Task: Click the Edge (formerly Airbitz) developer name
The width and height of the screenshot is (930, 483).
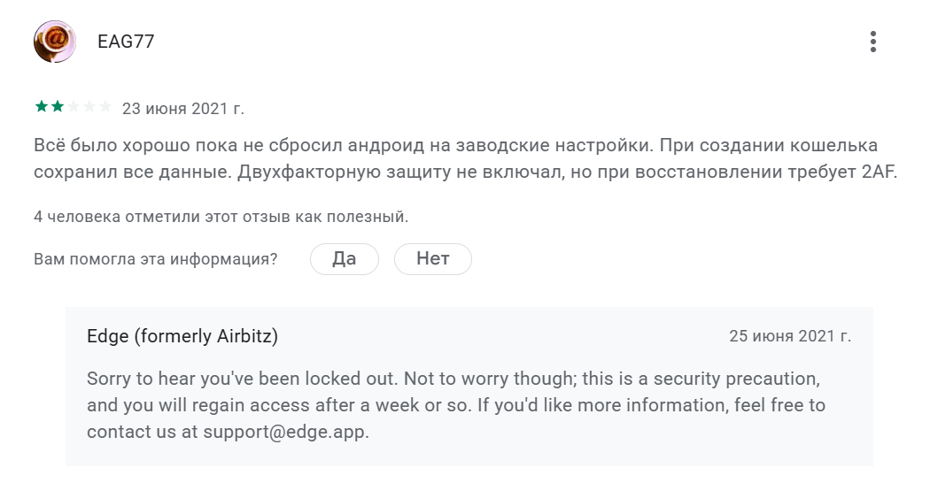Action: click(x=182, y=336)
